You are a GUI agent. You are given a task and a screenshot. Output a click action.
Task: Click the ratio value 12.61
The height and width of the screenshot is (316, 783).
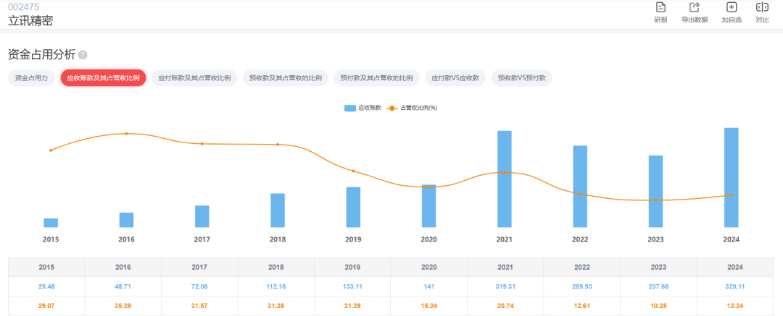coord(581,306)
